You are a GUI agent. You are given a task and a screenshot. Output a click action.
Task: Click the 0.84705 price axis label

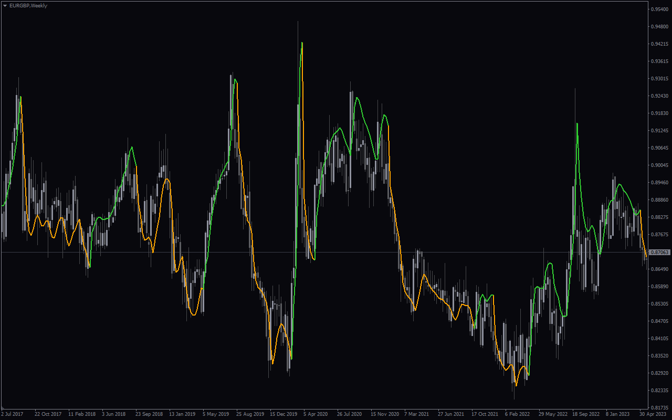point(660,321)
